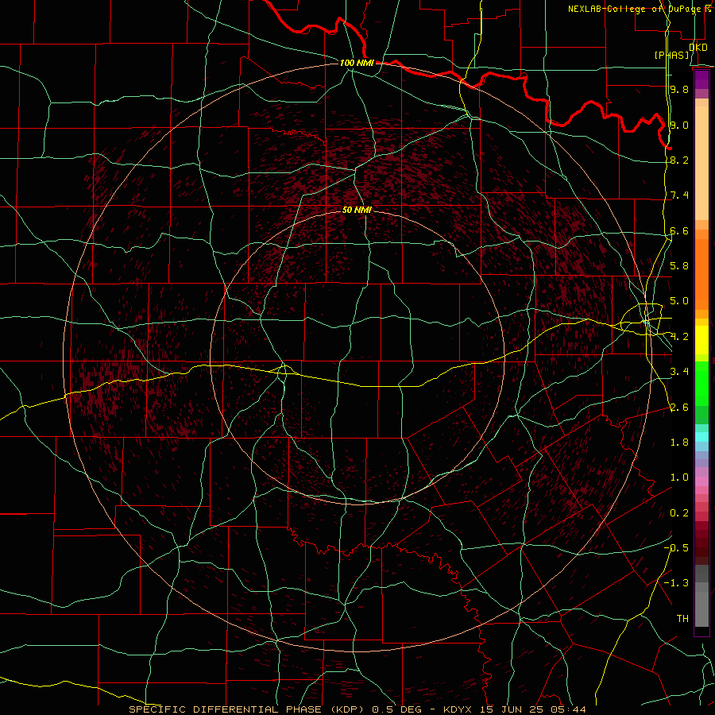Pick the purple segment at the top of the color bar
Image resolution: width=715 pixels, height=715 pixels.
pyautogui.click(x=701, y=79)
